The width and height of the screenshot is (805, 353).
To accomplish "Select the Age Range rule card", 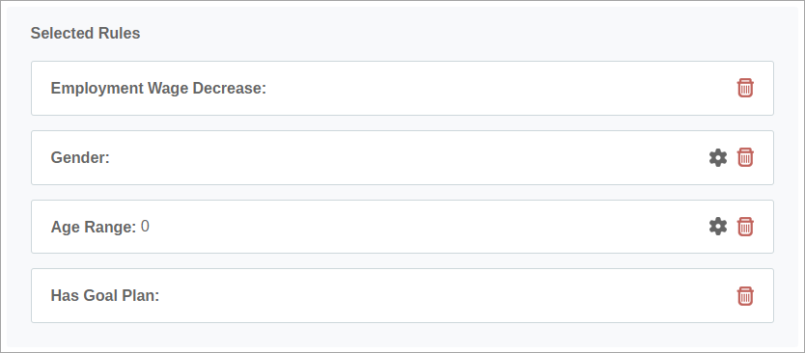I will click(x=402, y=227).
